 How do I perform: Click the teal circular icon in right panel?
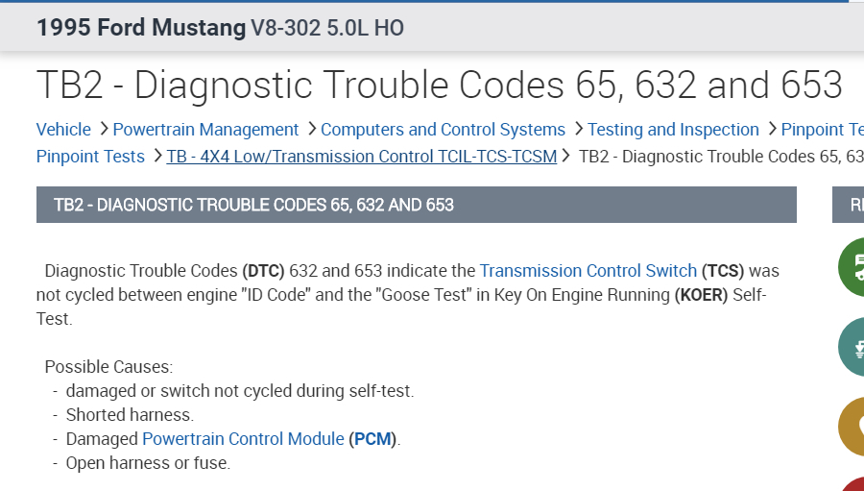pyautogui.click(x=852, y=346)
